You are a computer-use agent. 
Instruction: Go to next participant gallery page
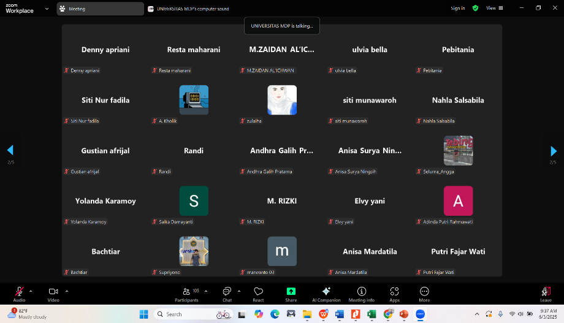[x=553, y=151]
